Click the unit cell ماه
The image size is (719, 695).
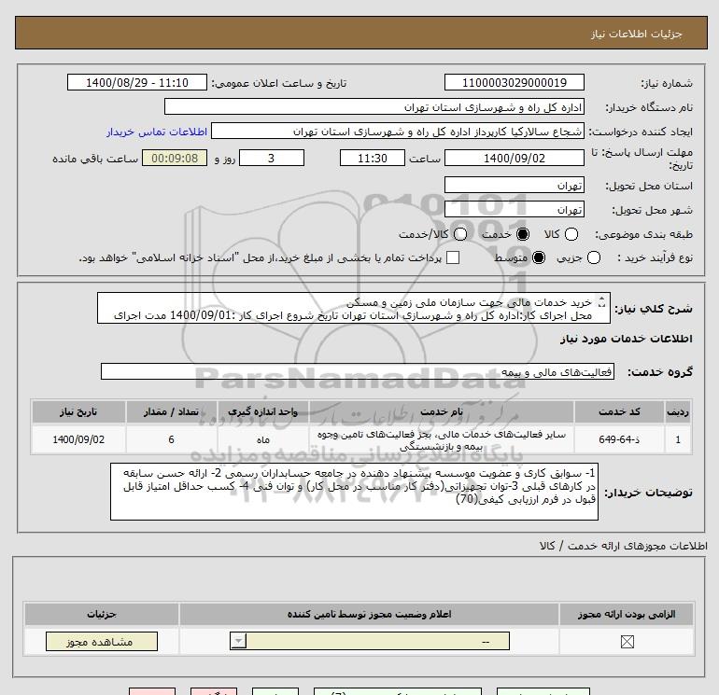tap(262, 439)
